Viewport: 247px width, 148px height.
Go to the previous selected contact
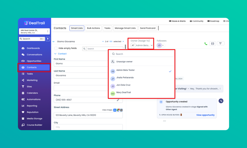103,41
